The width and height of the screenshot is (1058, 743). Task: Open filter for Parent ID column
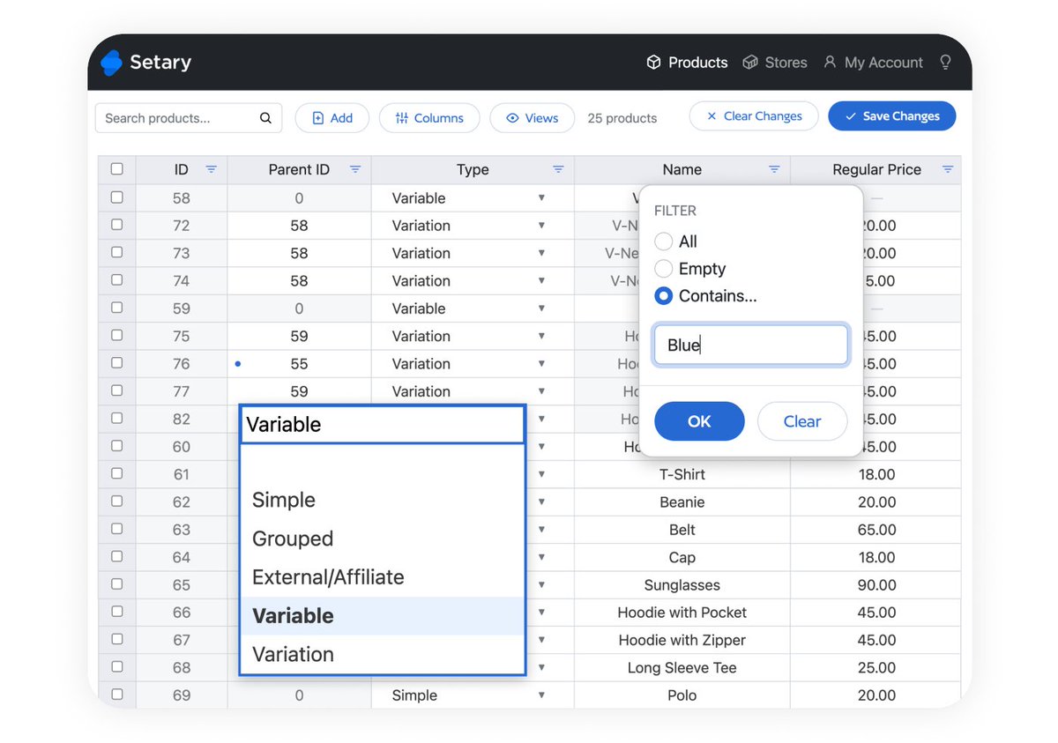coord(355,169)
